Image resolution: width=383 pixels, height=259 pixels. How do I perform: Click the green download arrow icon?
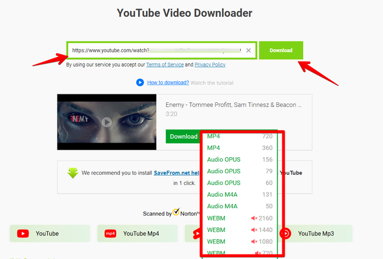73,173
